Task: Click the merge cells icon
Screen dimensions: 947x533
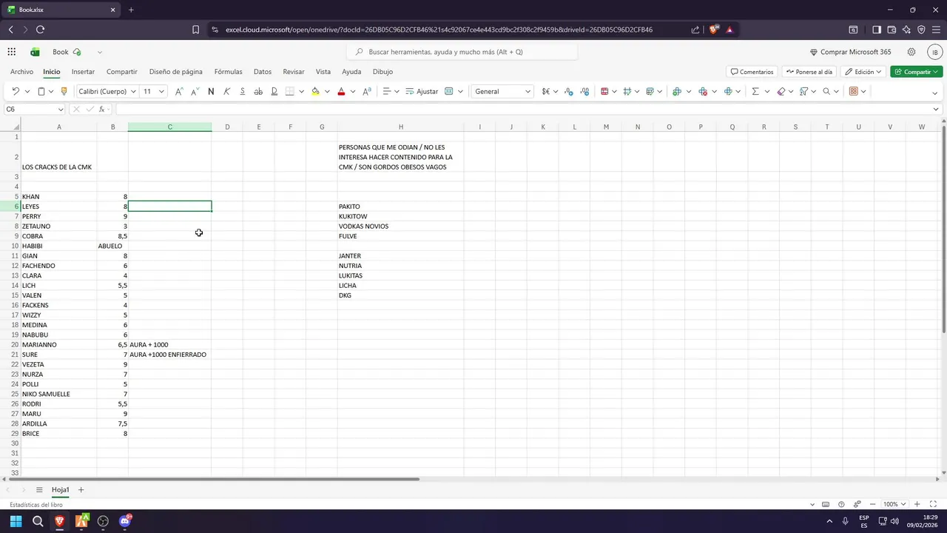Action: pyautogui.click(x=449, y=91)
